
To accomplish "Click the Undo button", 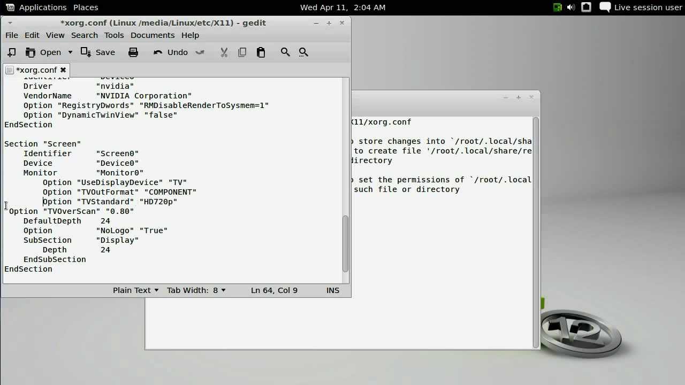I will 171,52.
